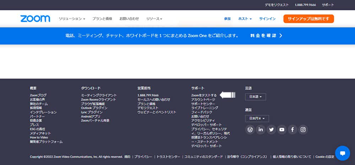Expand the リソース menu
Image resolution: width=355 pixels, height=165 pixels.
pyautogui.click(x=154, y=19)
